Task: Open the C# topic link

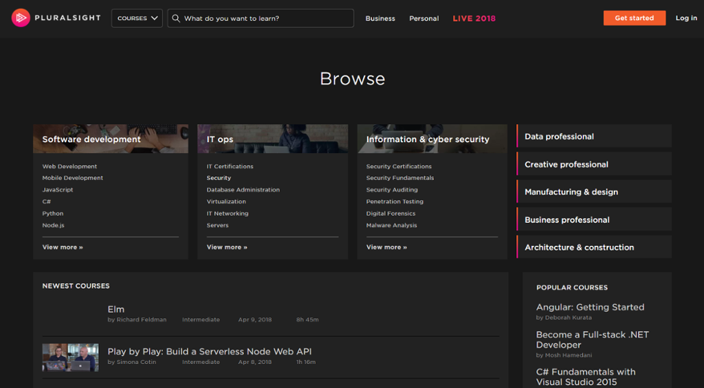Action: click(47, 202)
